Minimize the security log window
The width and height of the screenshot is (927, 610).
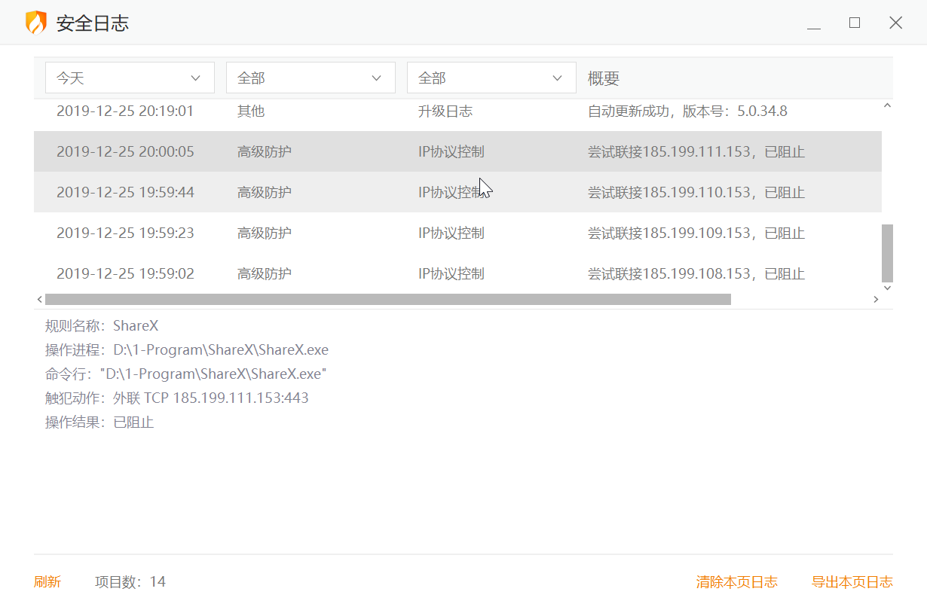point(814,23)
